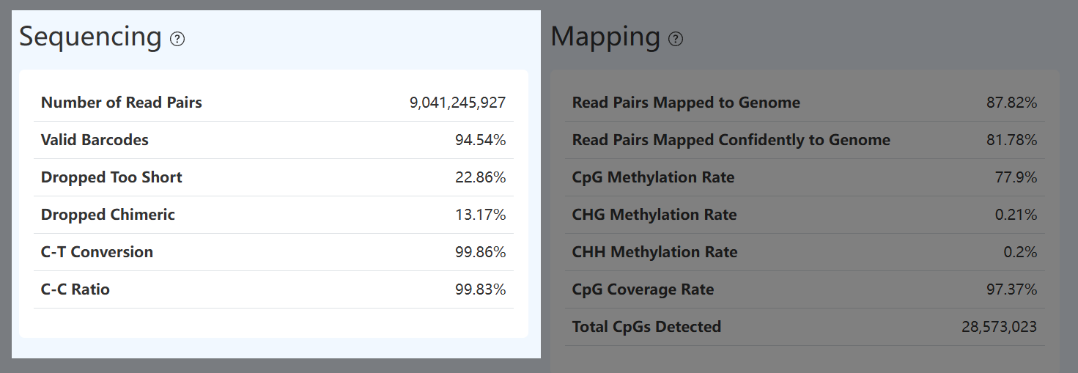Screen dimensions: 1078x373
Task: Click the C-T Conversion label
Action: (97, 252)
